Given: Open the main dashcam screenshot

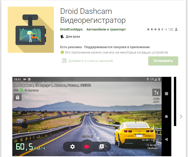Looking at the screenshot, I should coord(92,117).
